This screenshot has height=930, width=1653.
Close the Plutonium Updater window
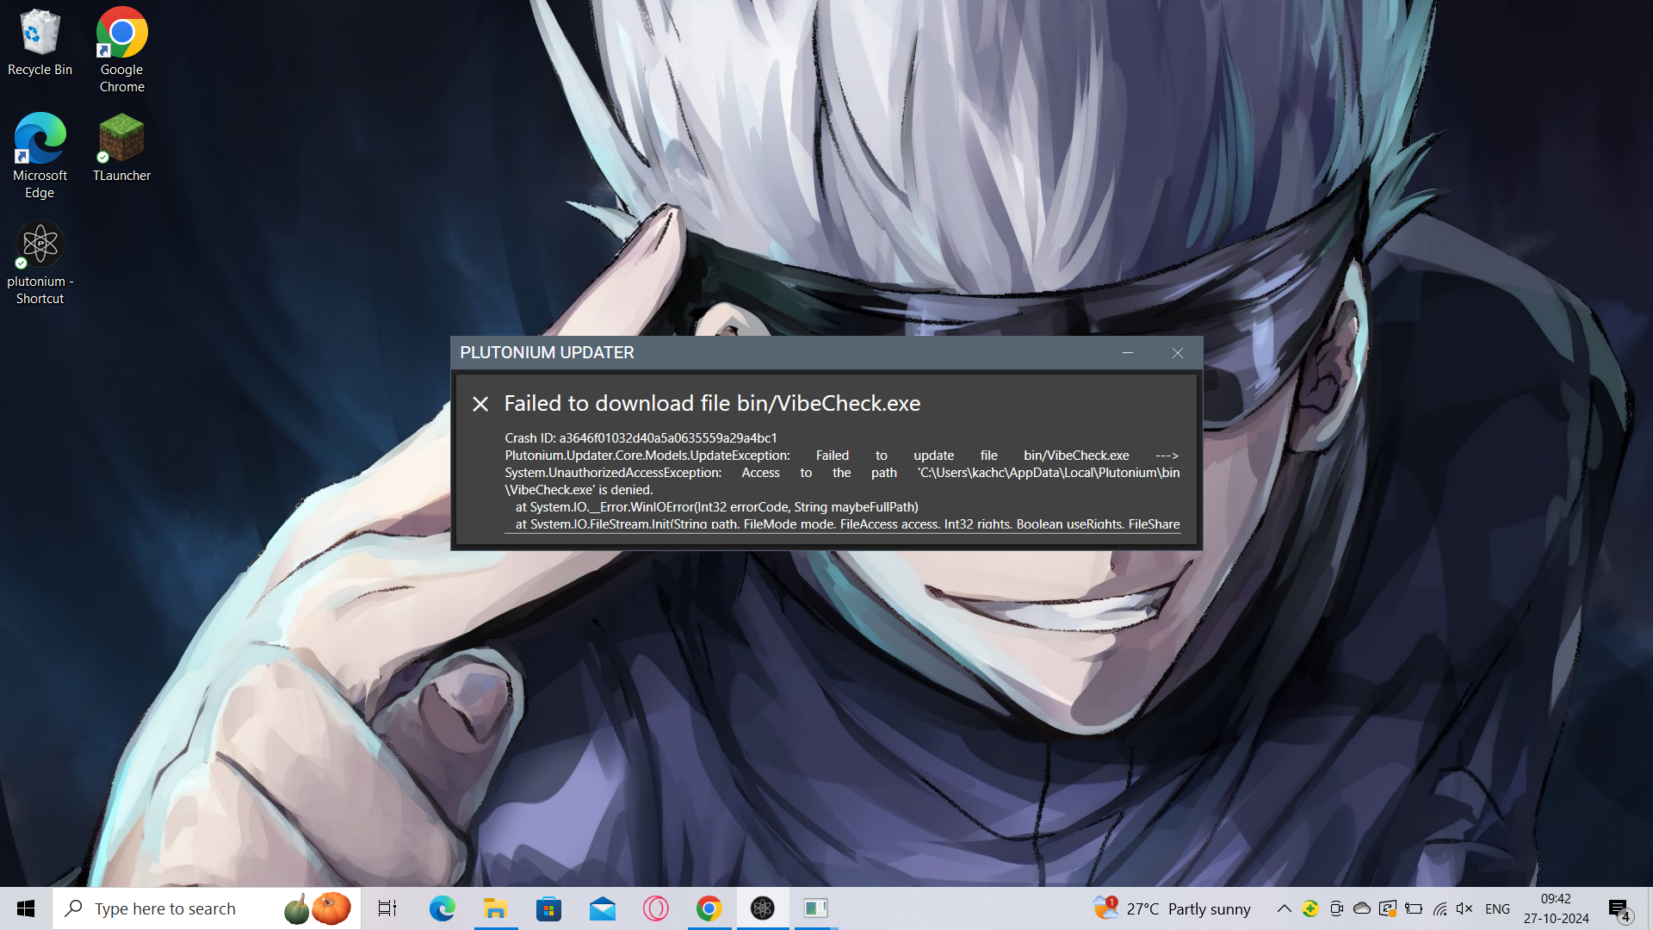pyautogui.click(x=1178, y=353)
